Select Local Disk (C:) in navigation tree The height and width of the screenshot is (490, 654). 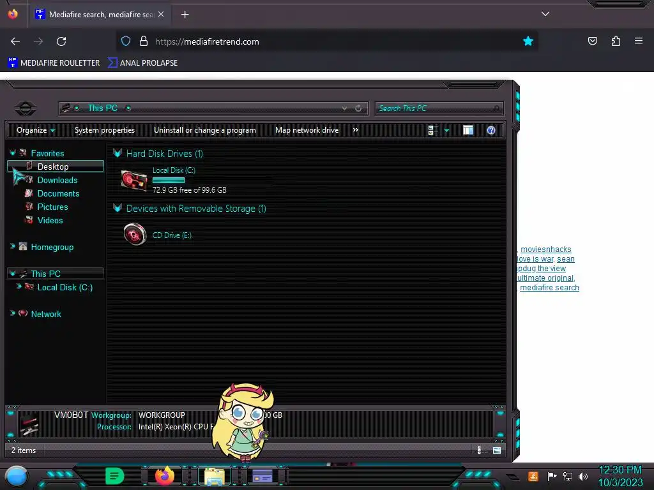(x=65, y=287)
